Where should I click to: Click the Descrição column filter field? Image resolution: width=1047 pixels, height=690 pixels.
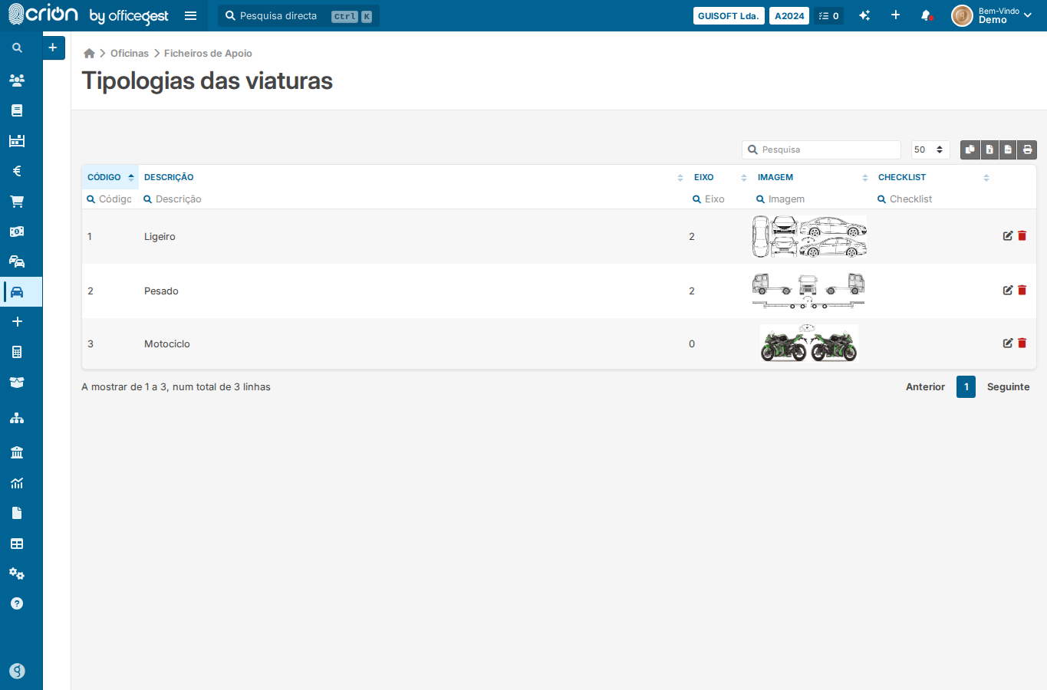(x=413, y=199)
